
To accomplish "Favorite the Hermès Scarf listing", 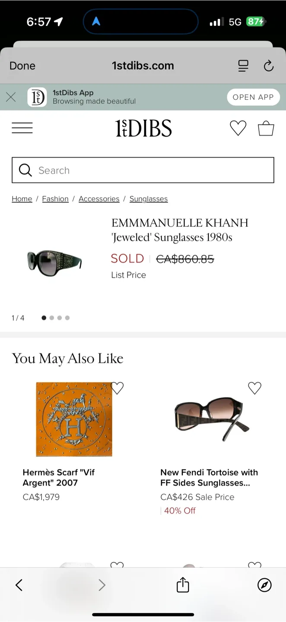I will [117, 388].
